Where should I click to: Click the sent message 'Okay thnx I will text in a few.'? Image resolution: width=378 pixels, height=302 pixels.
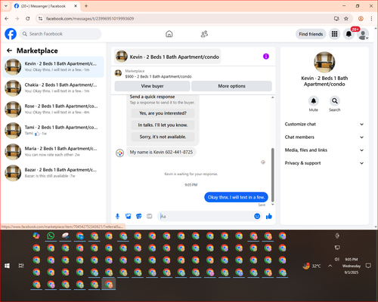click(x=236, y=197)
